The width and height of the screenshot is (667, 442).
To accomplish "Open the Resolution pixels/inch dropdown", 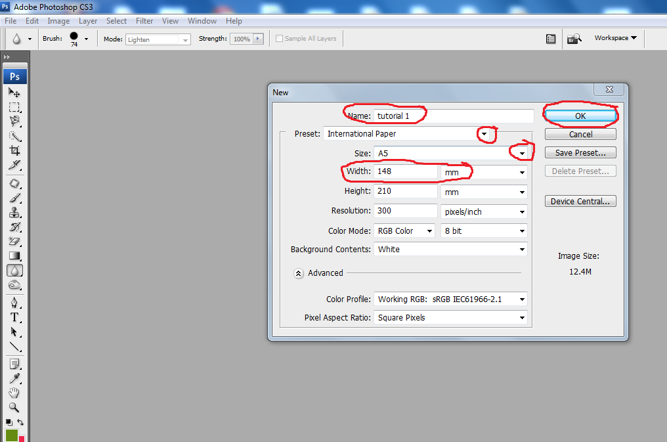I will [522, 212].
